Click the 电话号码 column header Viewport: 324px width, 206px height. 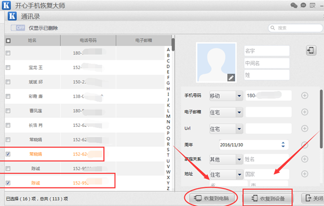pos(88,40)
